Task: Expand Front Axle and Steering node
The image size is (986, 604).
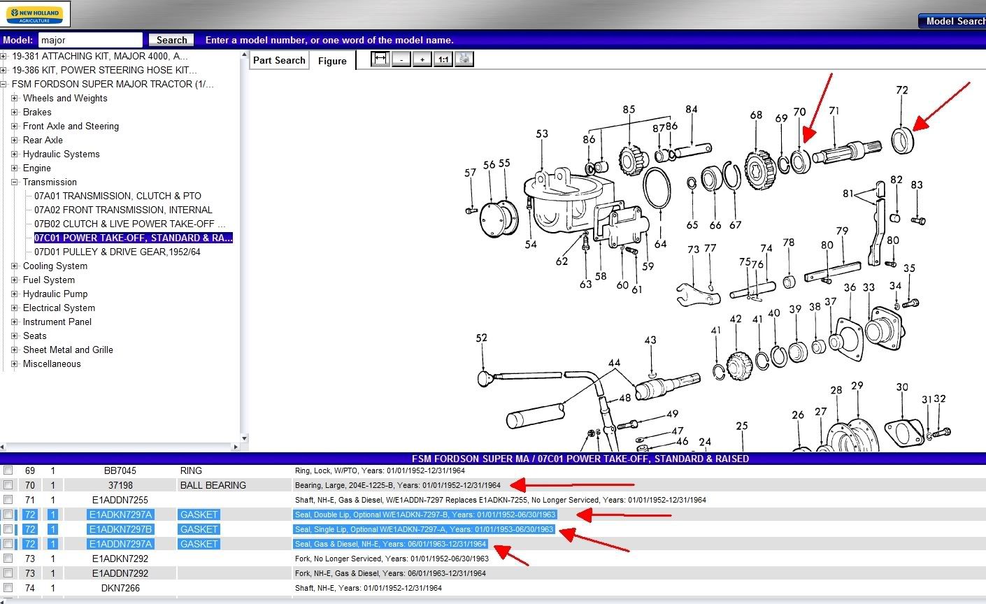Action: (x=15, y=126)
